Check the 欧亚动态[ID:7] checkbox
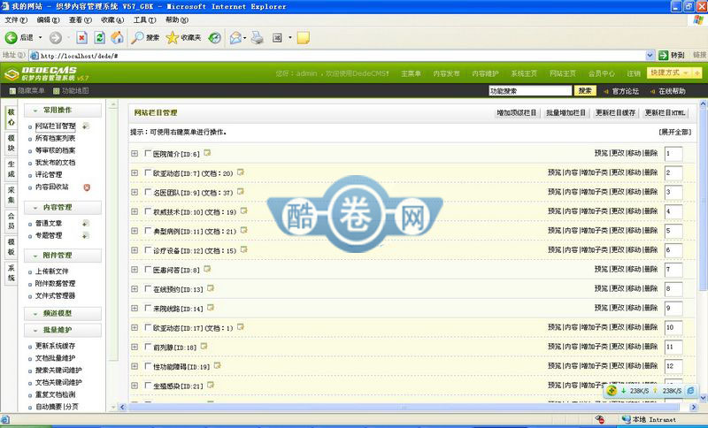This screenshot has height=428, width=708. click(x=148, y=172)
